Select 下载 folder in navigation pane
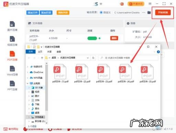This screenshot has width=176, height=133. [35, 105]
